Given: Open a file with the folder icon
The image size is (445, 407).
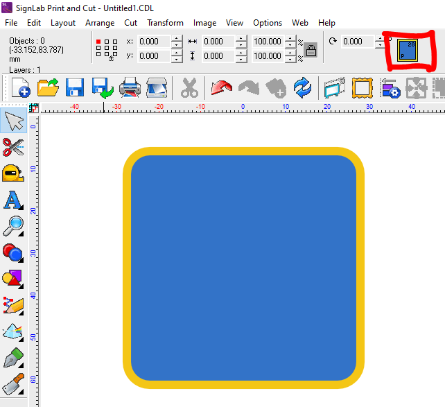Looking at the screenshot, I should [x=48, y=88].
